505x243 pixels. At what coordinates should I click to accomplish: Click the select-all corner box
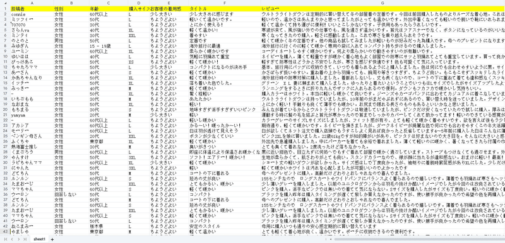pos(5,3)
